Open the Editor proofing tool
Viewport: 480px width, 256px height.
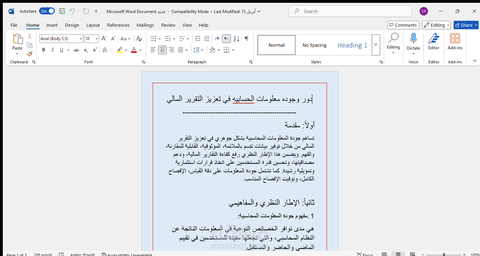pyautogui.click(x=434, y=42)
